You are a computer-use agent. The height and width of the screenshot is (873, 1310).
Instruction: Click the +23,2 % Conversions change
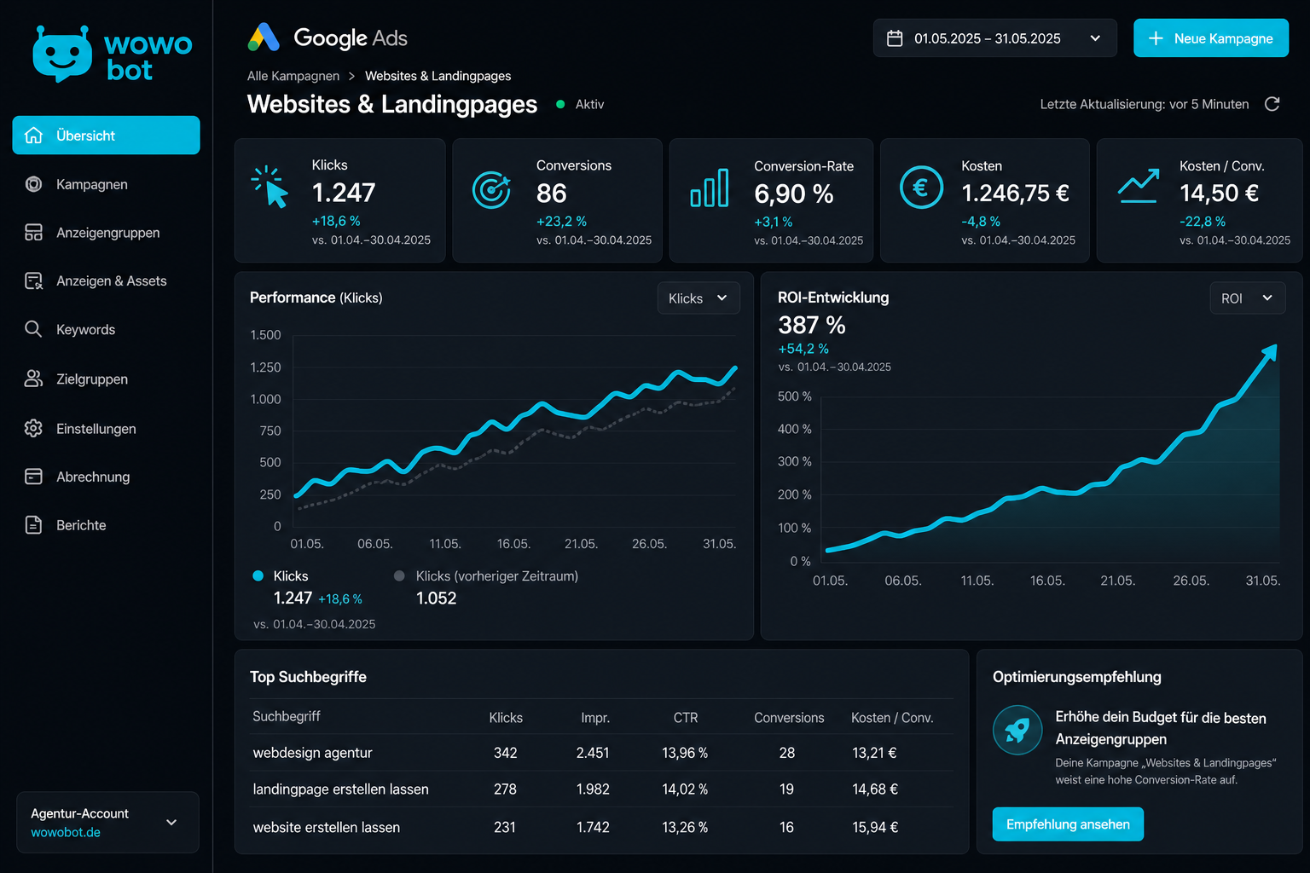[561, 221]
